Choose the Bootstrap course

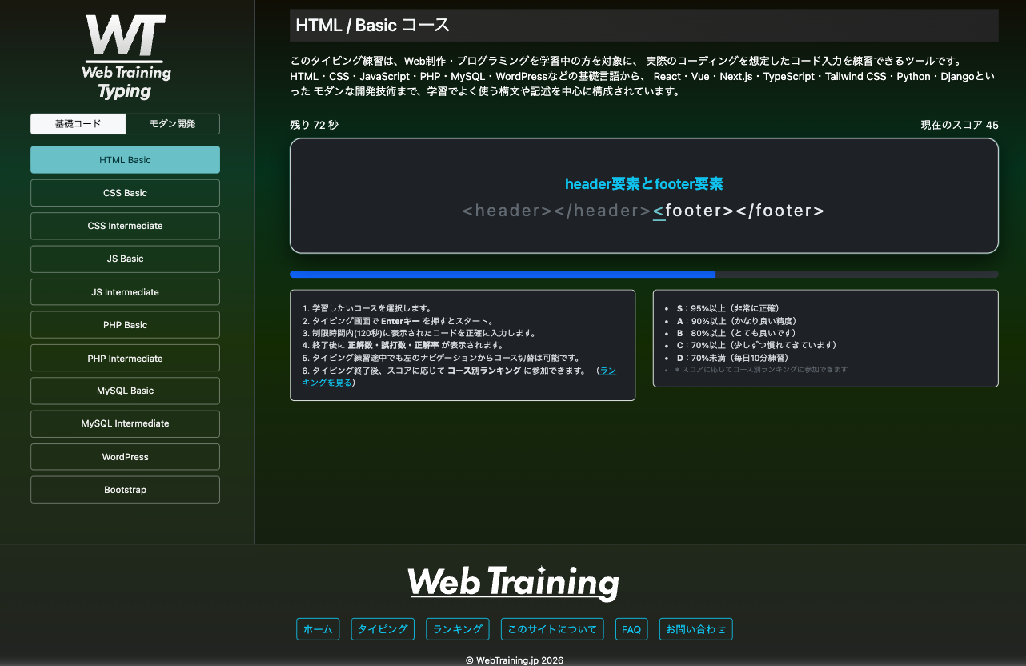[x=125, y=490]
